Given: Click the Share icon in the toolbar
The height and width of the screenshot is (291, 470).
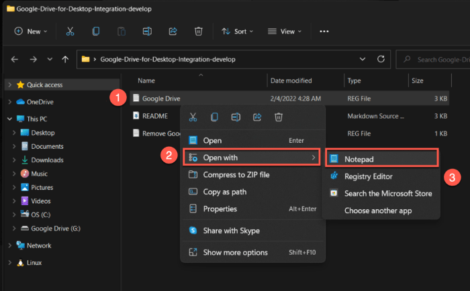Looking at the screenshot, I should pyautogui.click(x=173, y=31).
